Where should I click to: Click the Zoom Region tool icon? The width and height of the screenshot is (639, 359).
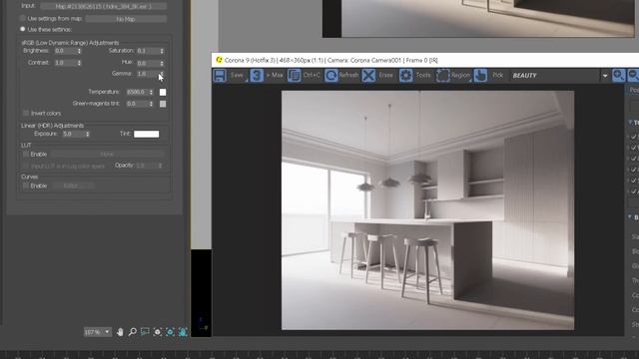pos(145,332)
